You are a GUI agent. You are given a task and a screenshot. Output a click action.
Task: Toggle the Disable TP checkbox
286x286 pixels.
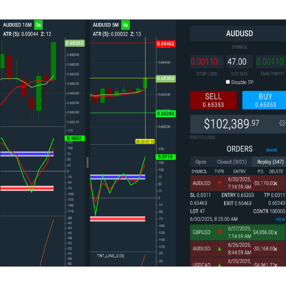(228, 82)
